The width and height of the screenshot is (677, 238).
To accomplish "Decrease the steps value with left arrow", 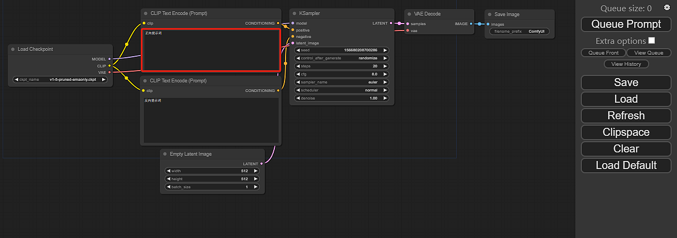I will click(298, 66).
